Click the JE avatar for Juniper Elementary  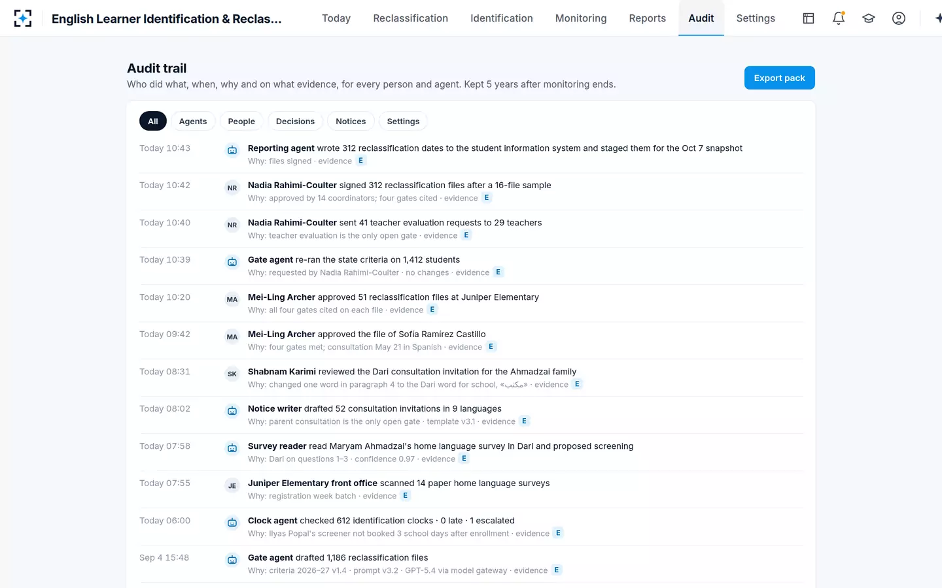point(232,486)
